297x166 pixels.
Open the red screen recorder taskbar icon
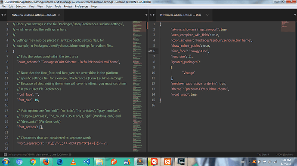[x=154, y=162]
